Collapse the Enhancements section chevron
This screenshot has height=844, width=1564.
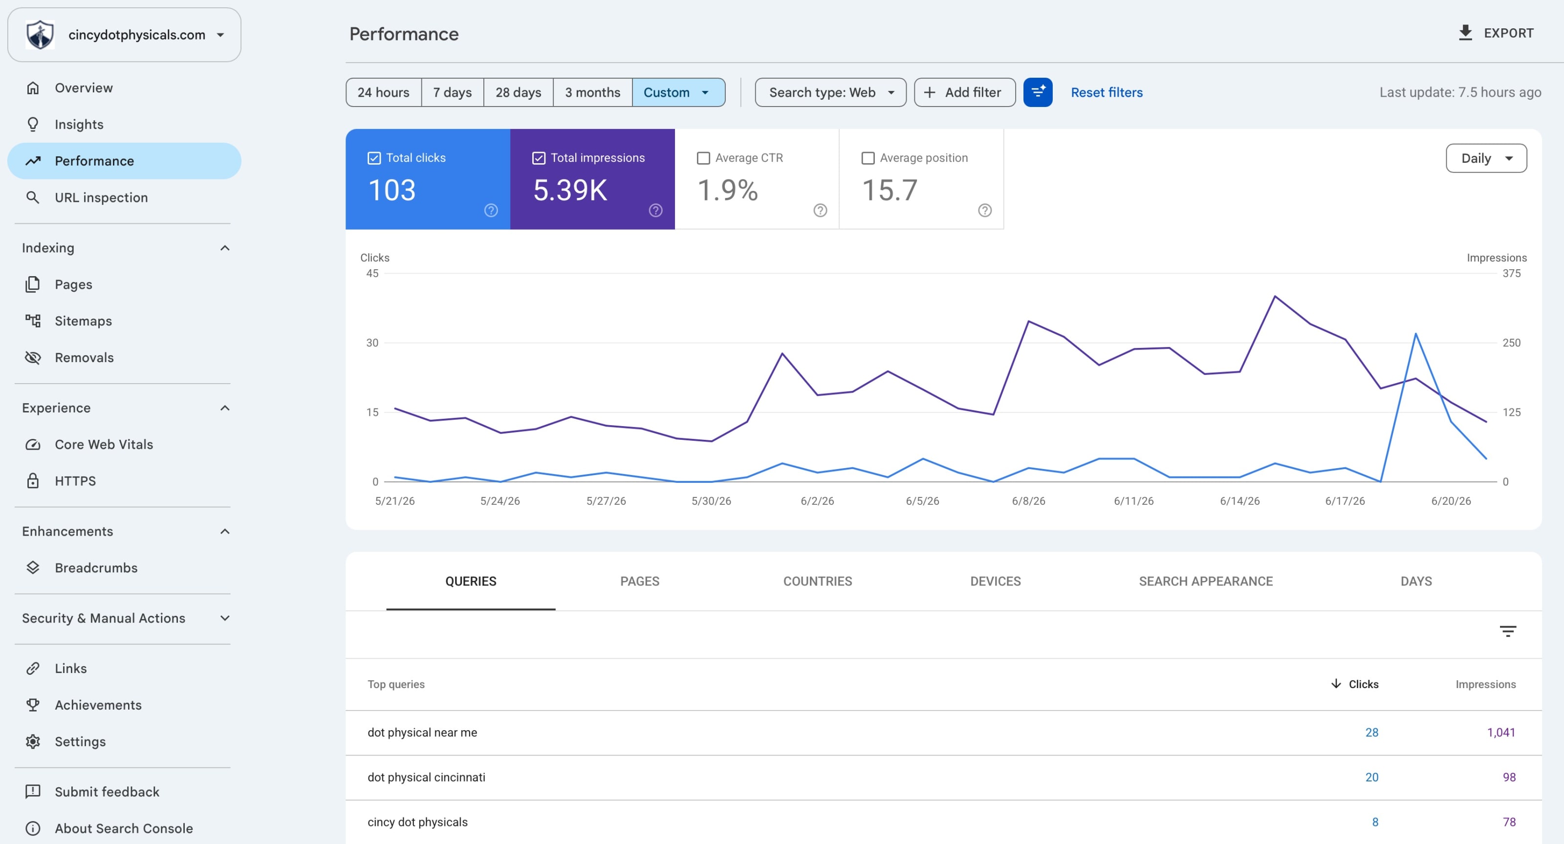tap(225, 531)
